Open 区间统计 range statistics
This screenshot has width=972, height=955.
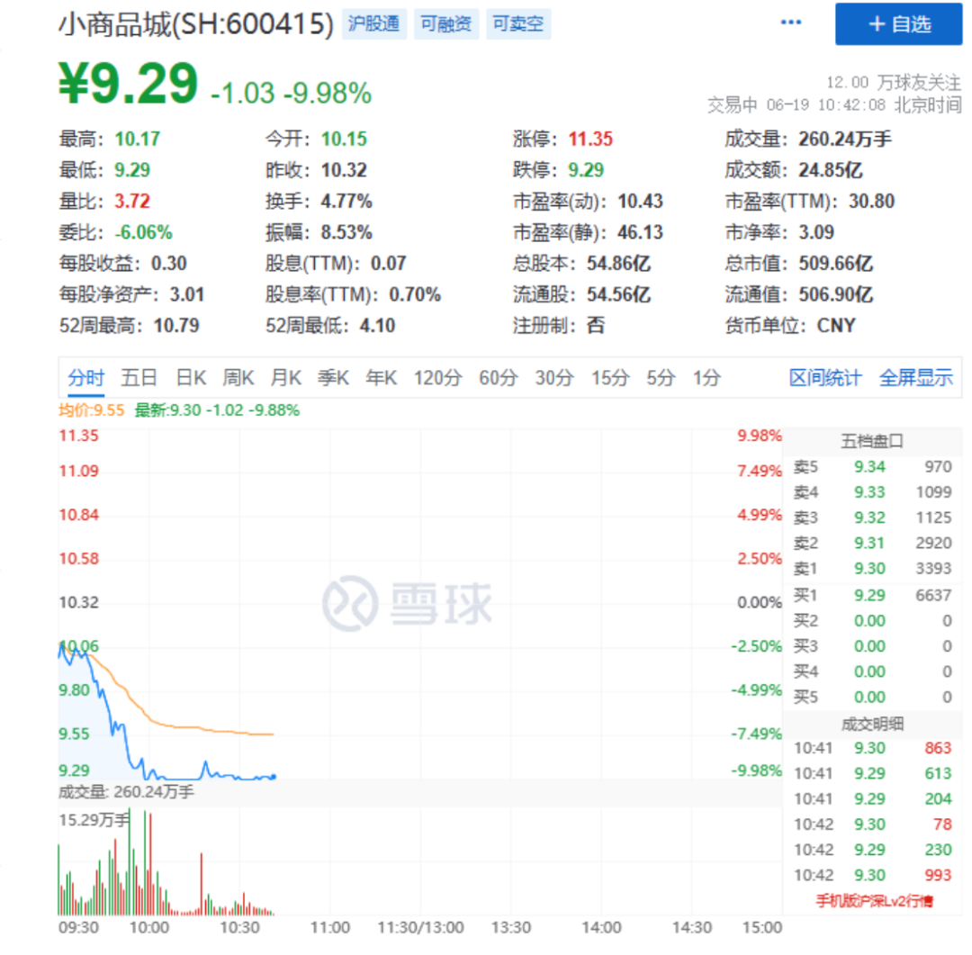click(x=825, y=378)
